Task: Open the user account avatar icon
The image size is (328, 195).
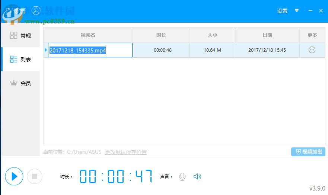Action: 36,11
